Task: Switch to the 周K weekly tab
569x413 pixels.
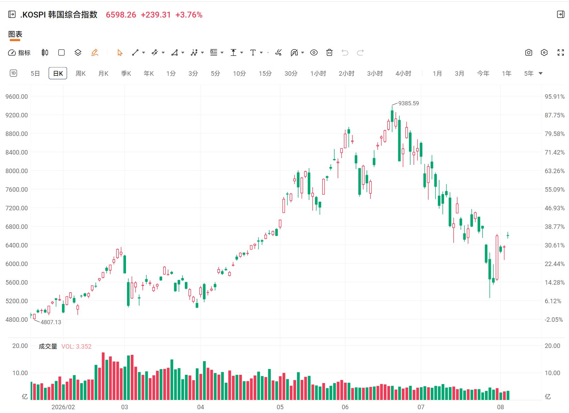Action: click(81, 73)
